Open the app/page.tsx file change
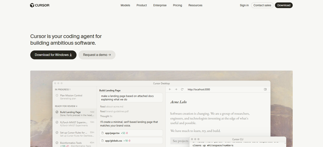Image resolution: width=323 pixels, height=147 pixels. click(x=131, y=133)
